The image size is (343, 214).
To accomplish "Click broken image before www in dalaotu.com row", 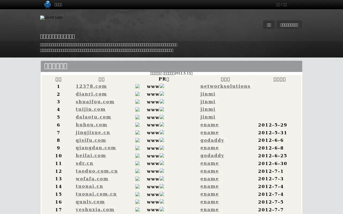I will point(137,117).
